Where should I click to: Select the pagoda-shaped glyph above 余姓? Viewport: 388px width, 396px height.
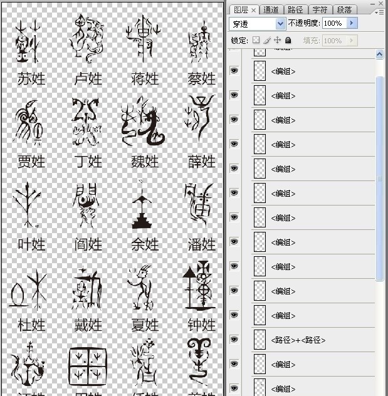[142, 204]
